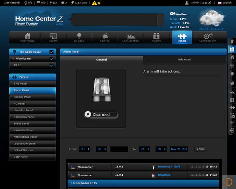Viewport: 236px width, 189px height.
Task: Open the From hour dropdown
Action: tap(84, 149)
